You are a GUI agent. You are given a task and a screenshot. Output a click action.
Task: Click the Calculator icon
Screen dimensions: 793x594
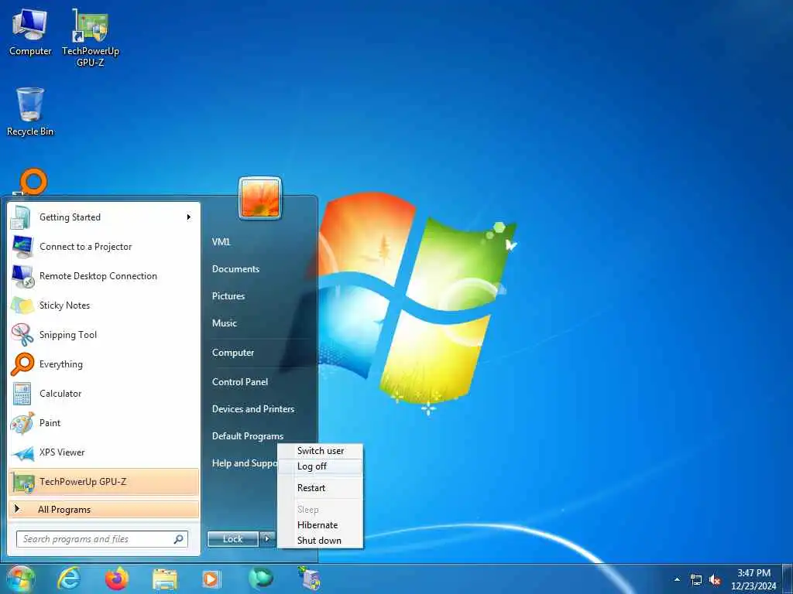click(x=22, y=394)
